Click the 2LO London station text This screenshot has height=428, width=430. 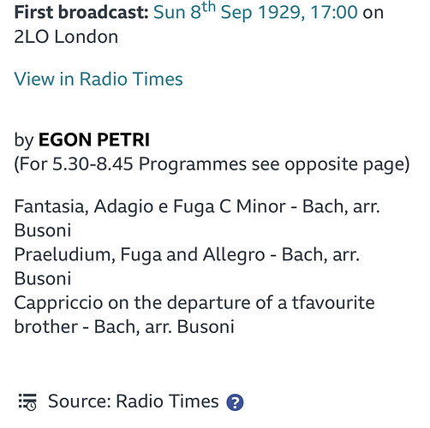[x=66, y=37]
